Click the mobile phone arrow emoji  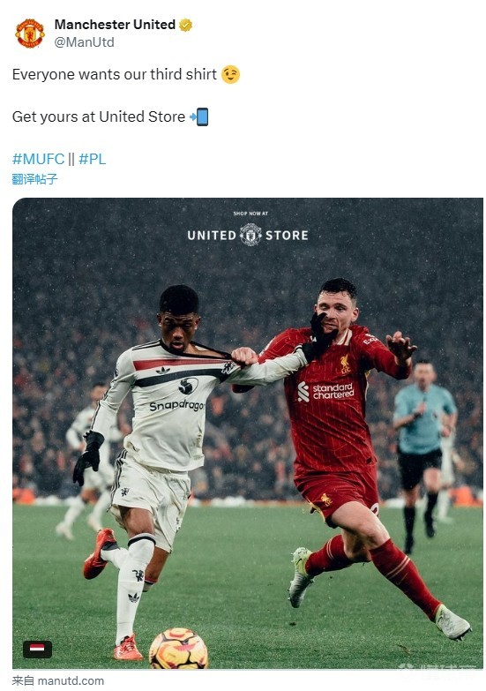198,116
